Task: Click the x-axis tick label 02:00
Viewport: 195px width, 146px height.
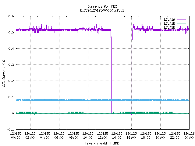Action: 30,137
